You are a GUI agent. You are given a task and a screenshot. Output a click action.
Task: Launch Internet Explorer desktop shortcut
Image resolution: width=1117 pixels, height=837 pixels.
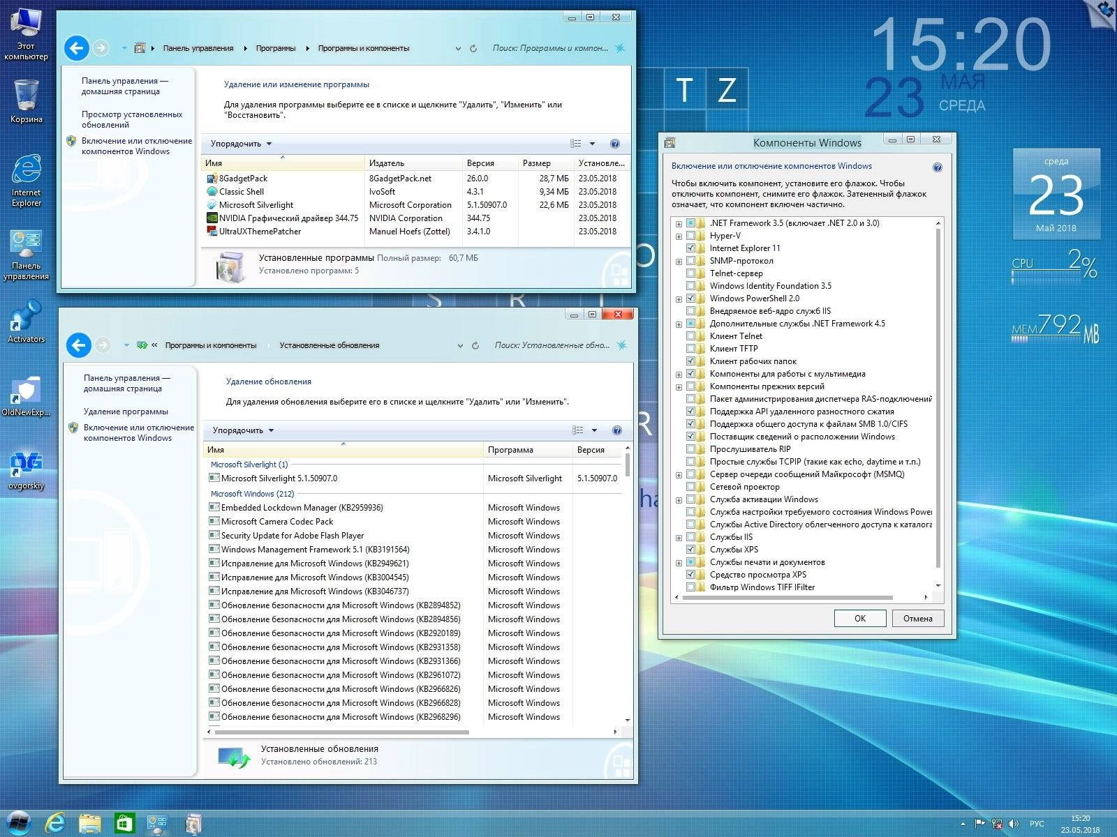(26, 180)
